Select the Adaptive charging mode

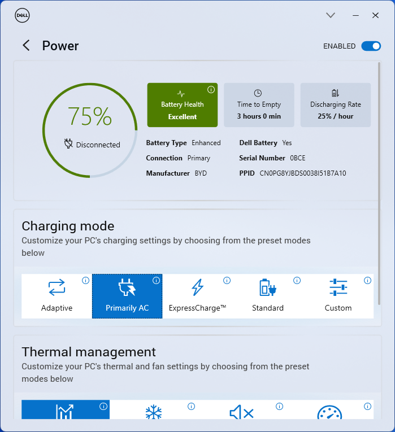click(x=57, y=296)
